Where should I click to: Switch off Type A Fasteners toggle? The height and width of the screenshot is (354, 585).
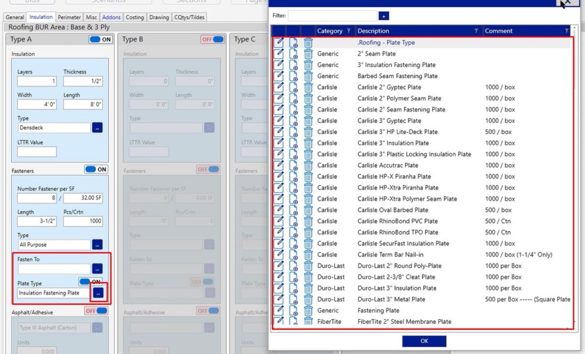[x=96, y=169]
